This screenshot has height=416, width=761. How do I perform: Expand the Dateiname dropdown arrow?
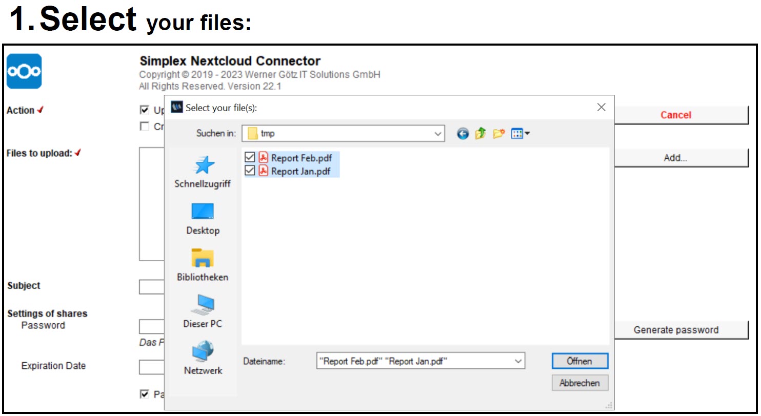pos(518,361)
